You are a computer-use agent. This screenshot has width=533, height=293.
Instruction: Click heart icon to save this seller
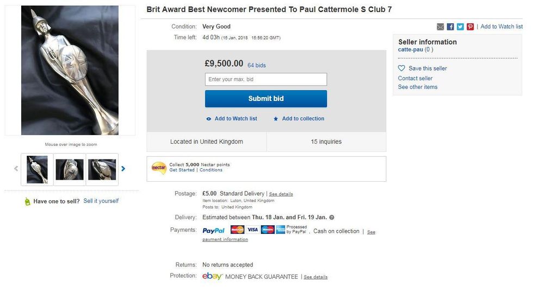pos(402,68)
